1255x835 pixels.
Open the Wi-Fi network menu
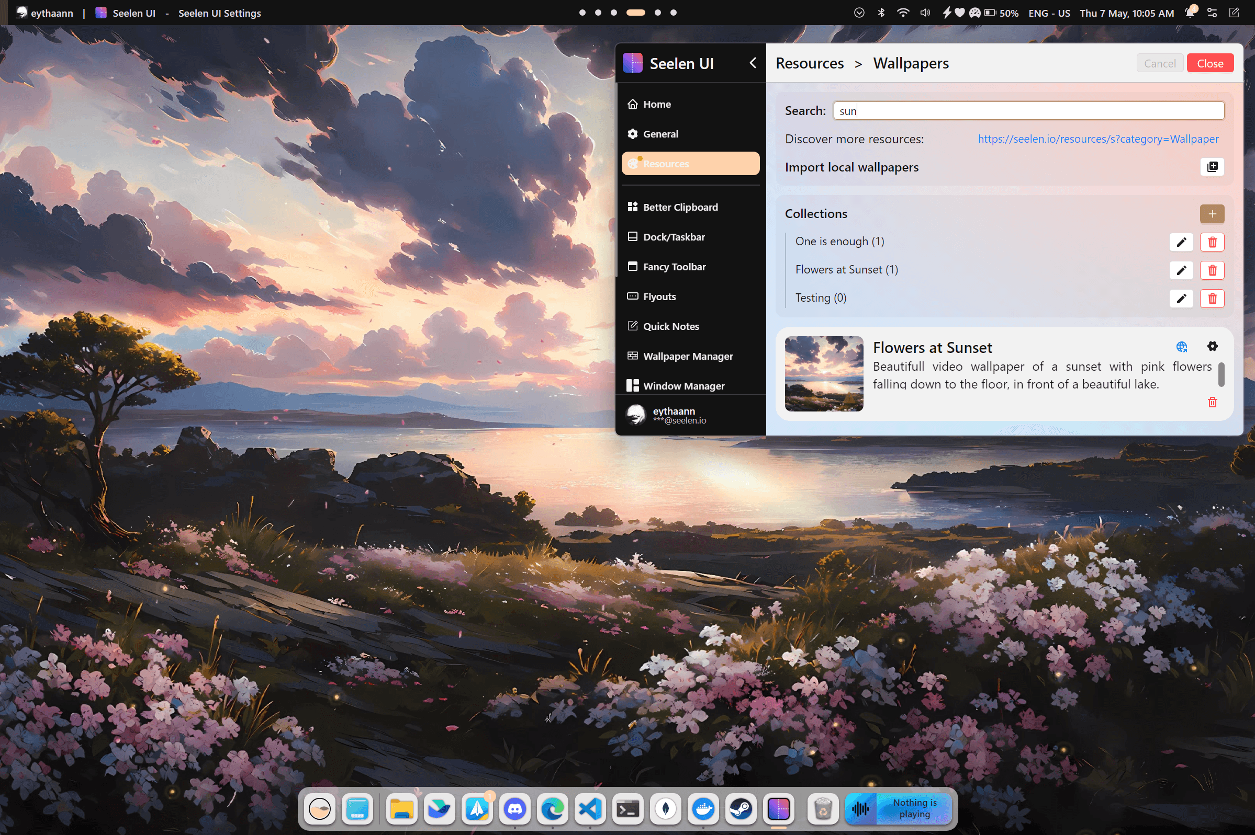click(x=903, y=12)
